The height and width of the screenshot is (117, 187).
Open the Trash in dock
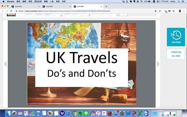[x=179, y=113]
